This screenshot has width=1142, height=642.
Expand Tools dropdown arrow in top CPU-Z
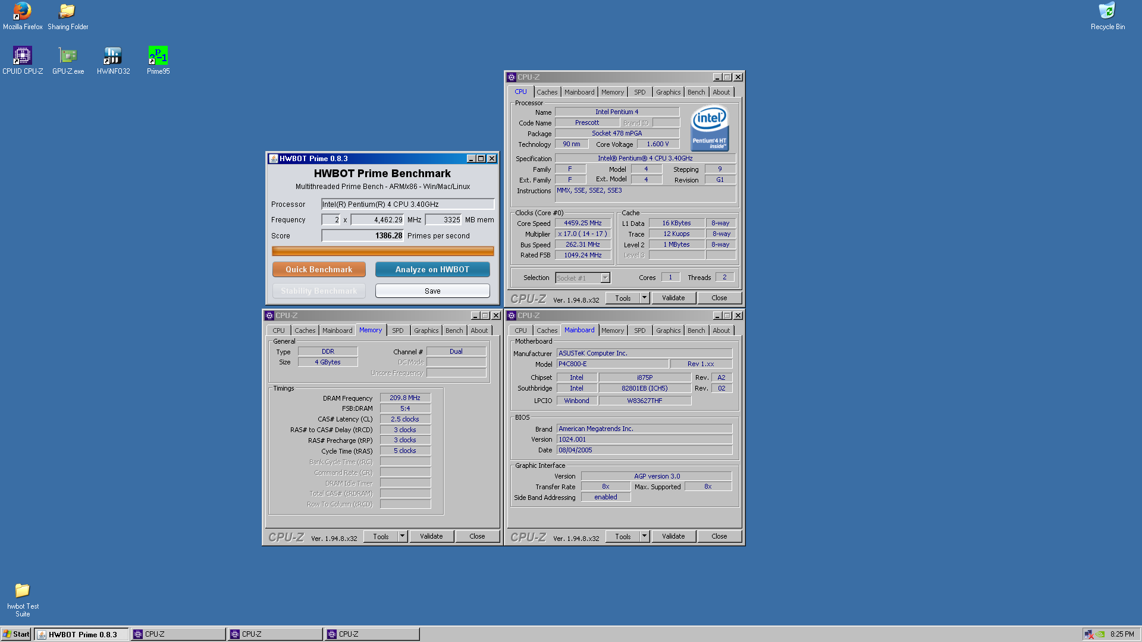pyautogui.click(x=644, y=298)
